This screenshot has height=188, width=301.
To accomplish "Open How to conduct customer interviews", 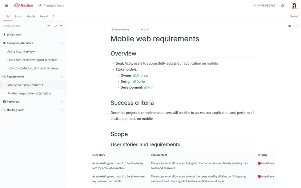I will pos(33,68).
